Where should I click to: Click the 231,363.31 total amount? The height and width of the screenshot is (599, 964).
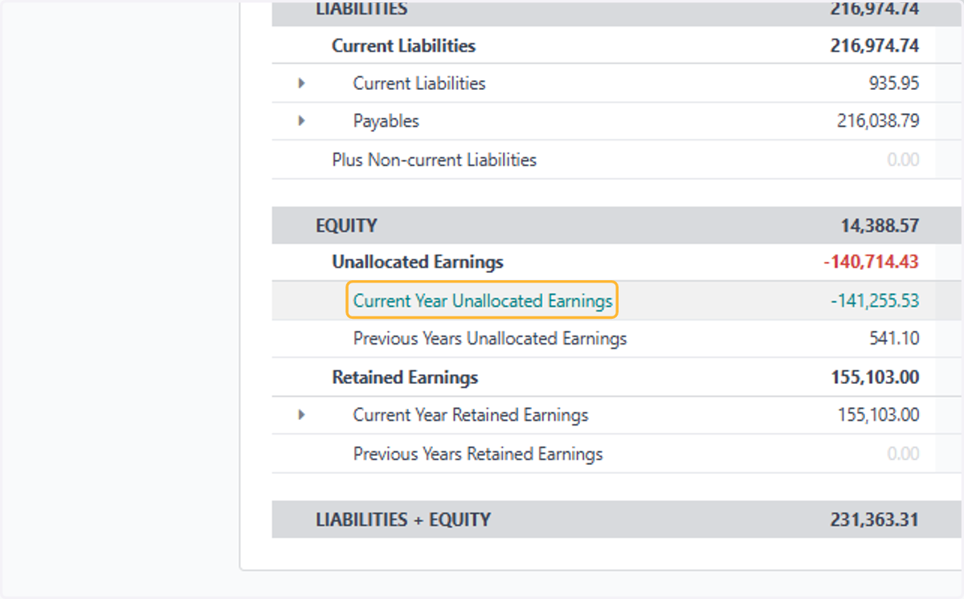point(875,520)
